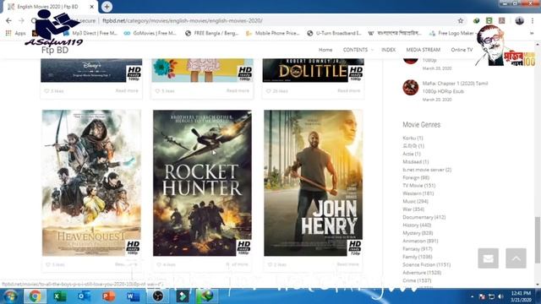Switch to Chrome in the taskbar
Viewport: 541px width, 304px height.
[x=35, y=296]
